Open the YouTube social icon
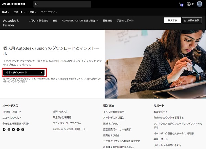 (23, 129)
